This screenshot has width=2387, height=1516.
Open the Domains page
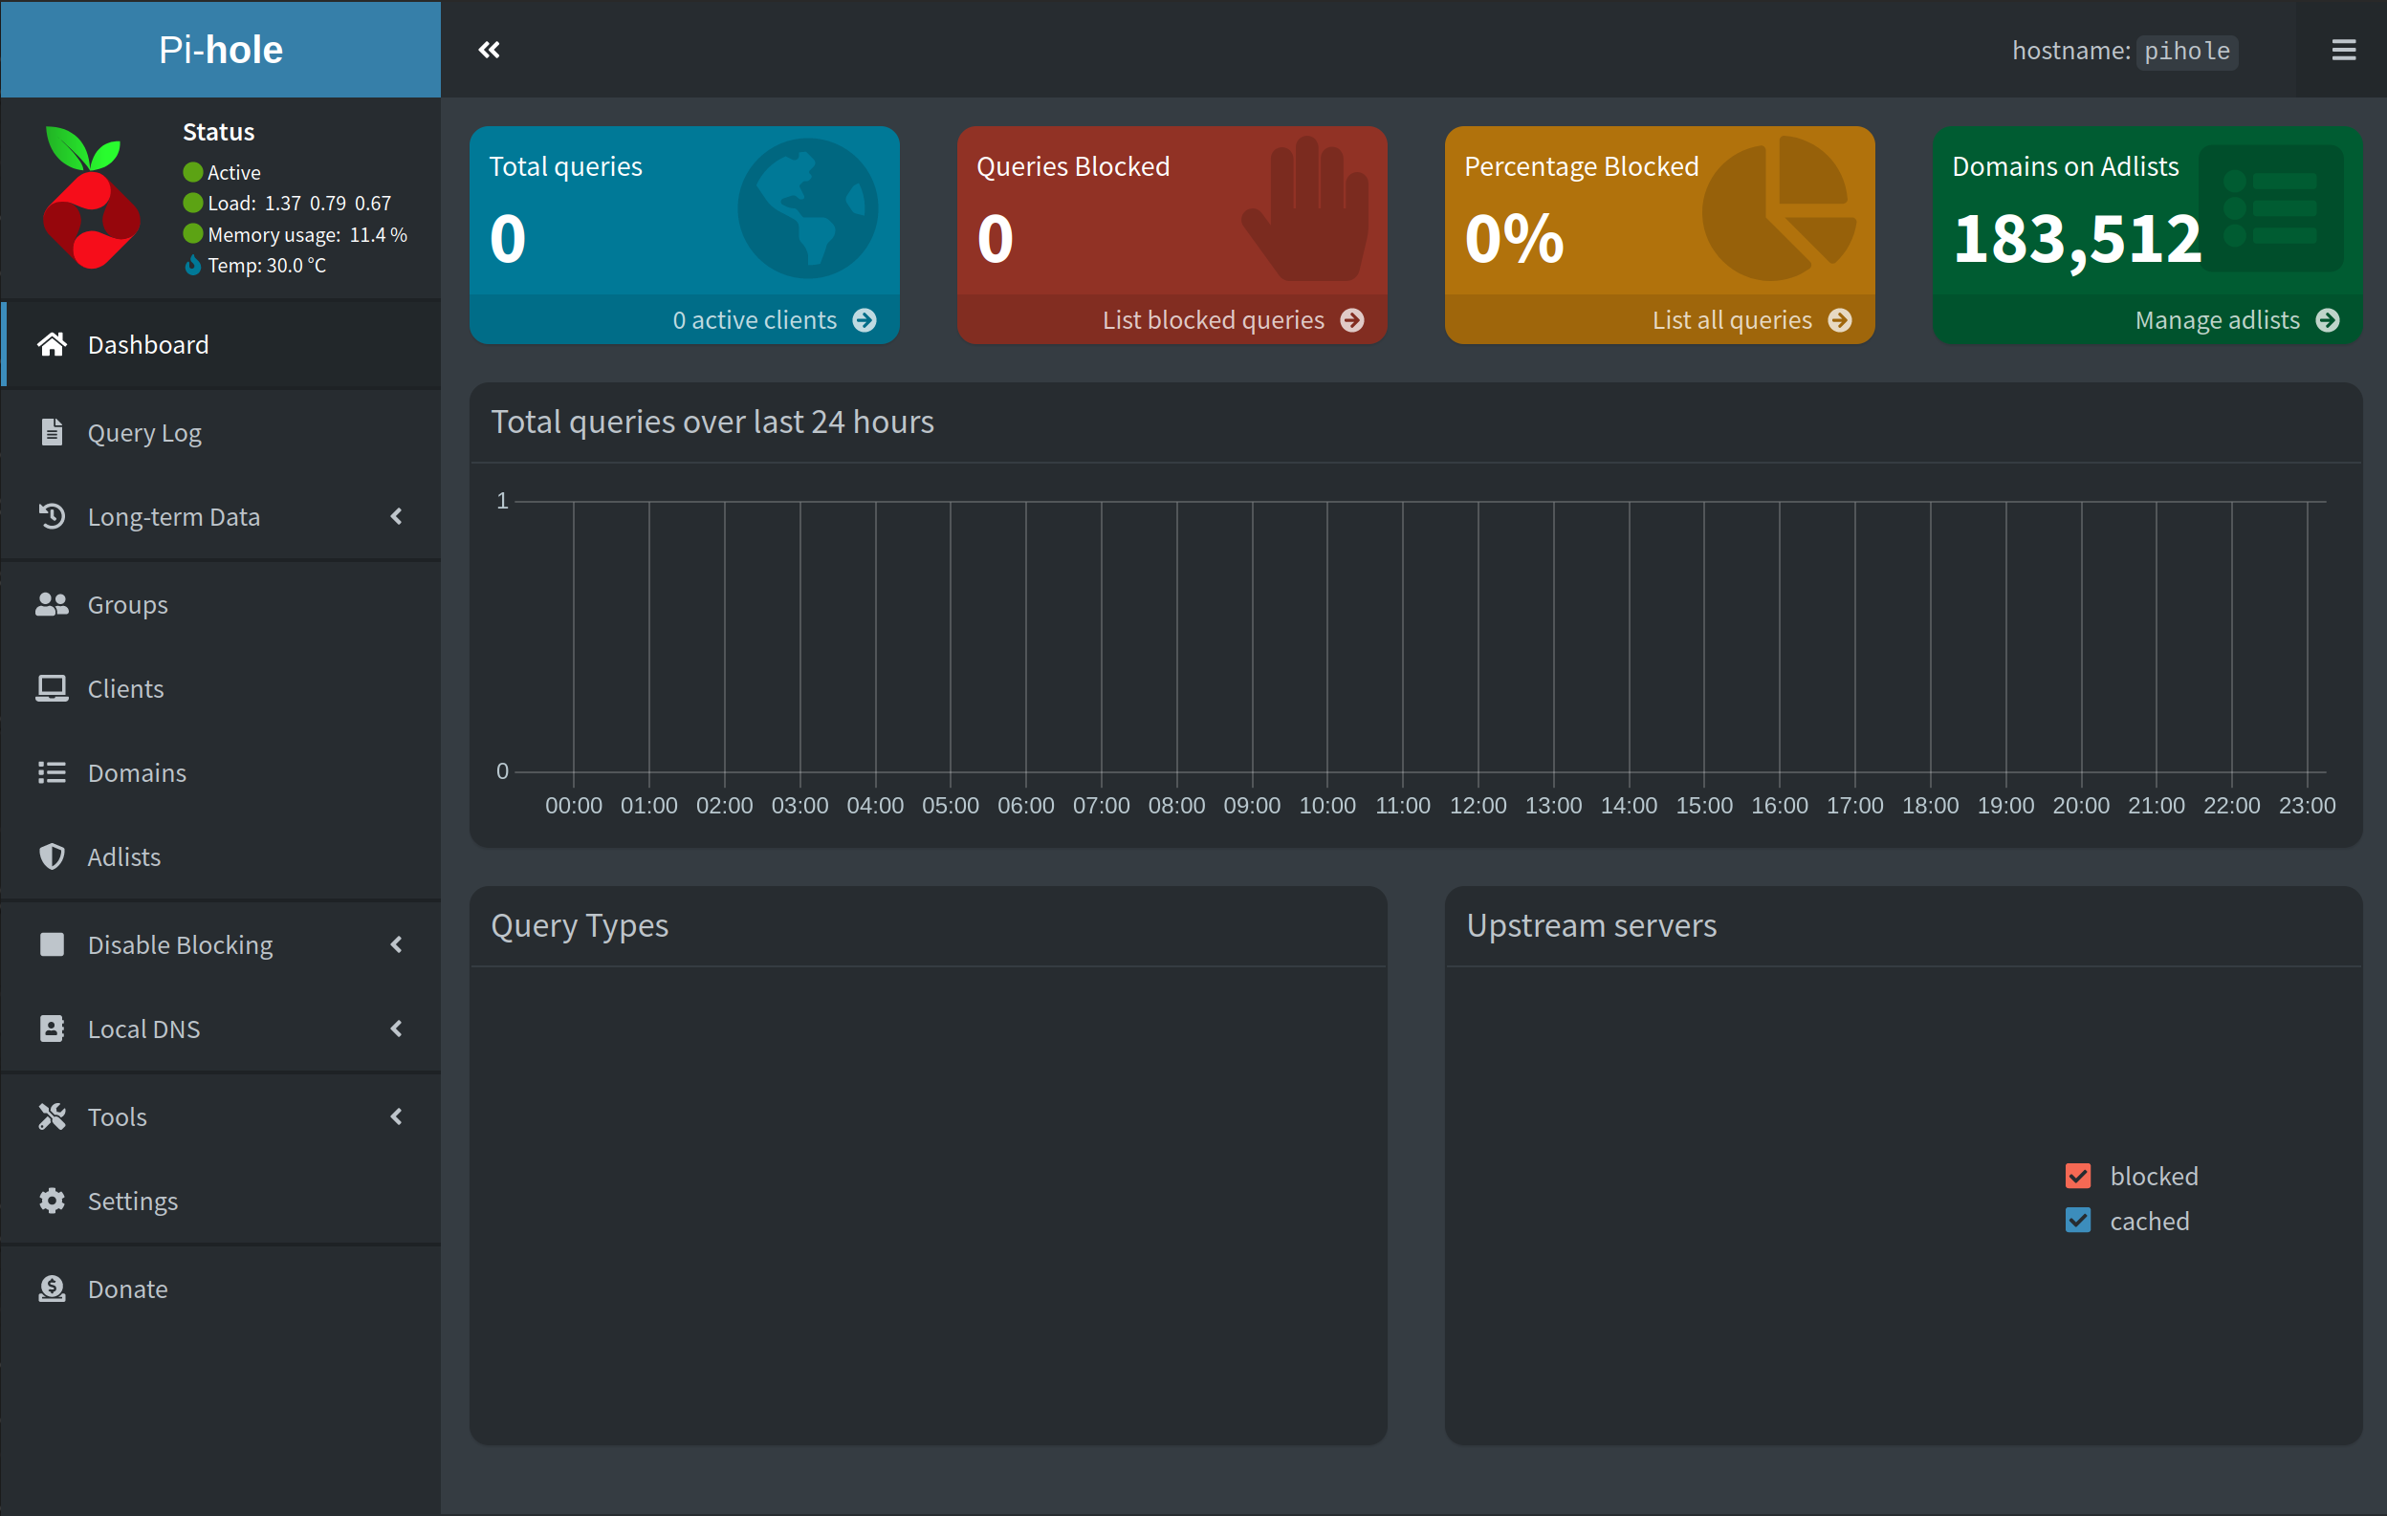coord(220,773)
